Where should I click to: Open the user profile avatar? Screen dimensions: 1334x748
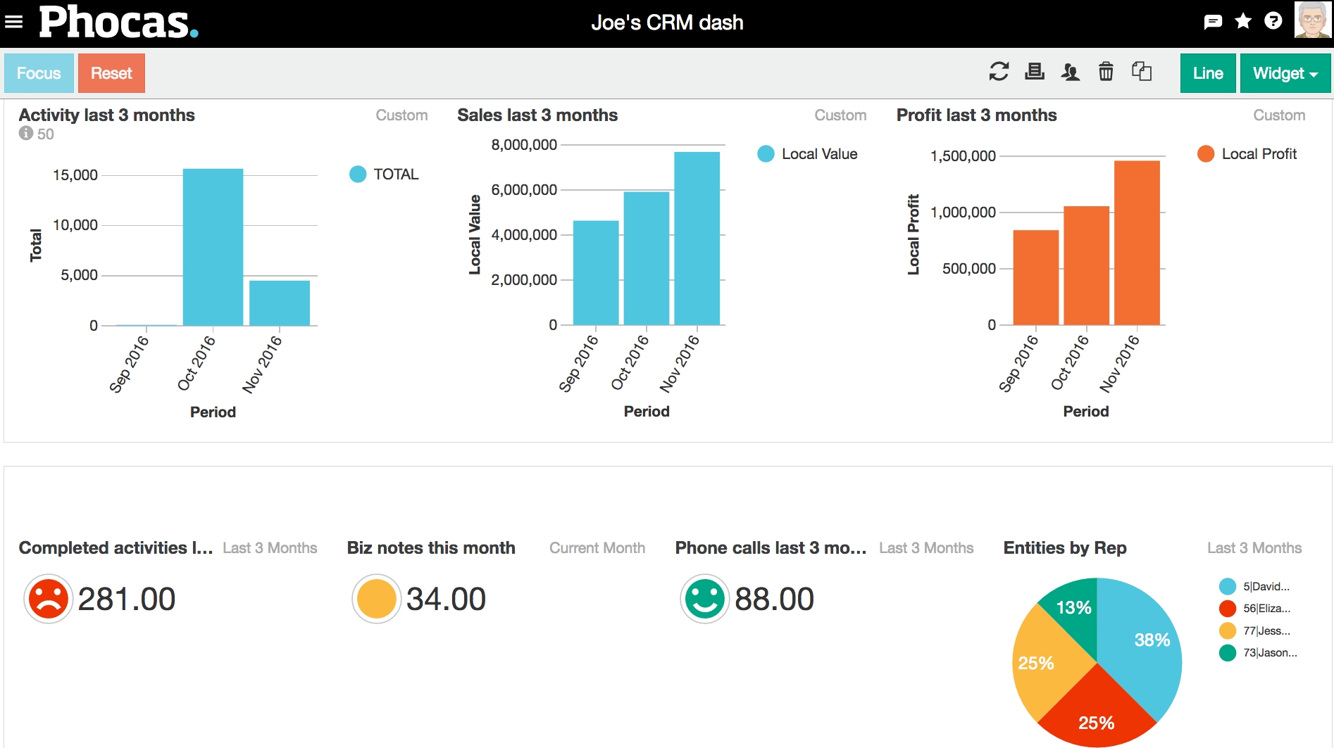tap(1312, 20)
